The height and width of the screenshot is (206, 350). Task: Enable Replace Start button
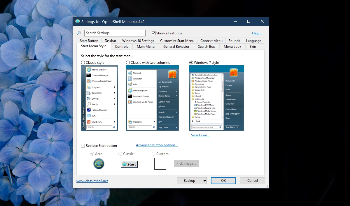(x=83, y=145)
